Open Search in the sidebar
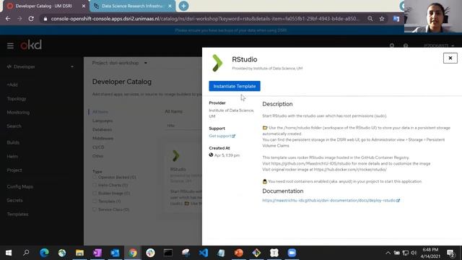The image size is (462, 260). tap(14, 126)
